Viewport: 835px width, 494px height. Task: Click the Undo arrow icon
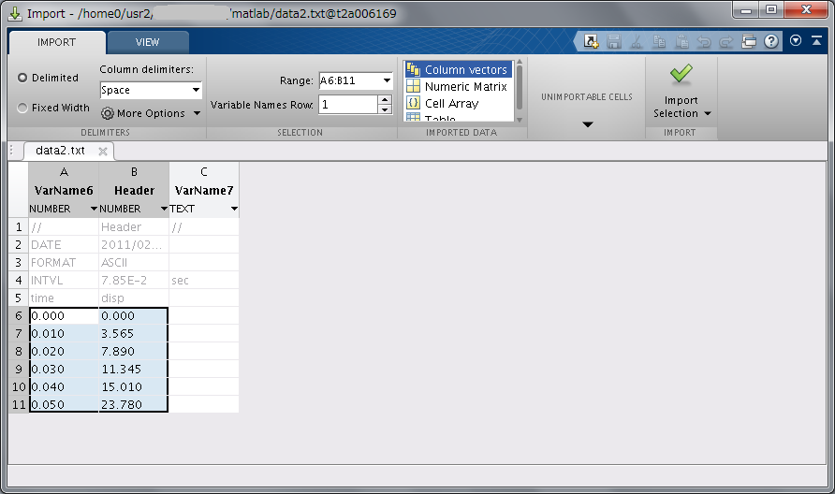pyautogui.click(x=704, y=41)
